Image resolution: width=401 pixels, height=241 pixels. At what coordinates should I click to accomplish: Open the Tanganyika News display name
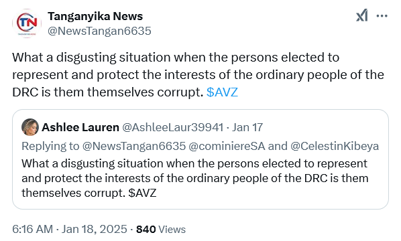pyautogui.click(x=95, y=16)
